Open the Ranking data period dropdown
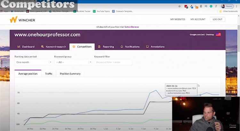The height and width of the screenshot is (131, 240). click(x=33, y=62)
